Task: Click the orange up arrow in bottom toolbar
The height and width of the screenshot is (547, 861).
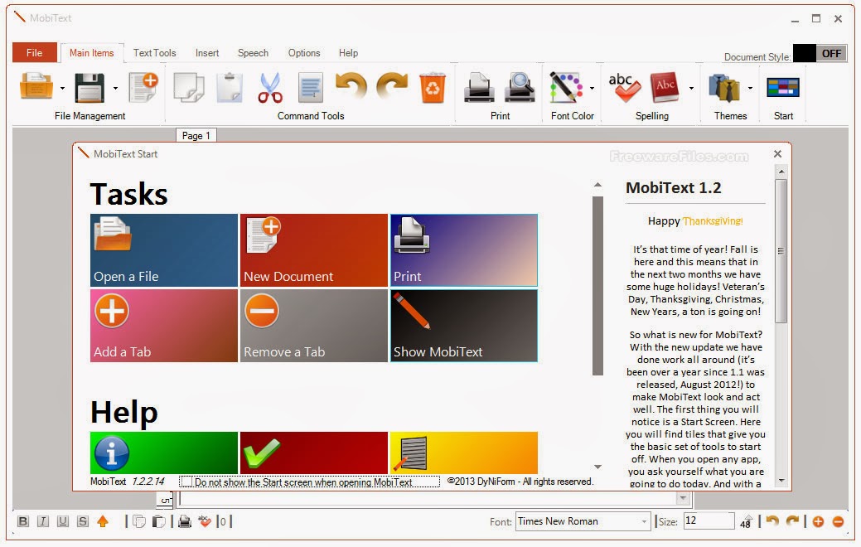Action: [x=103, y=521]
